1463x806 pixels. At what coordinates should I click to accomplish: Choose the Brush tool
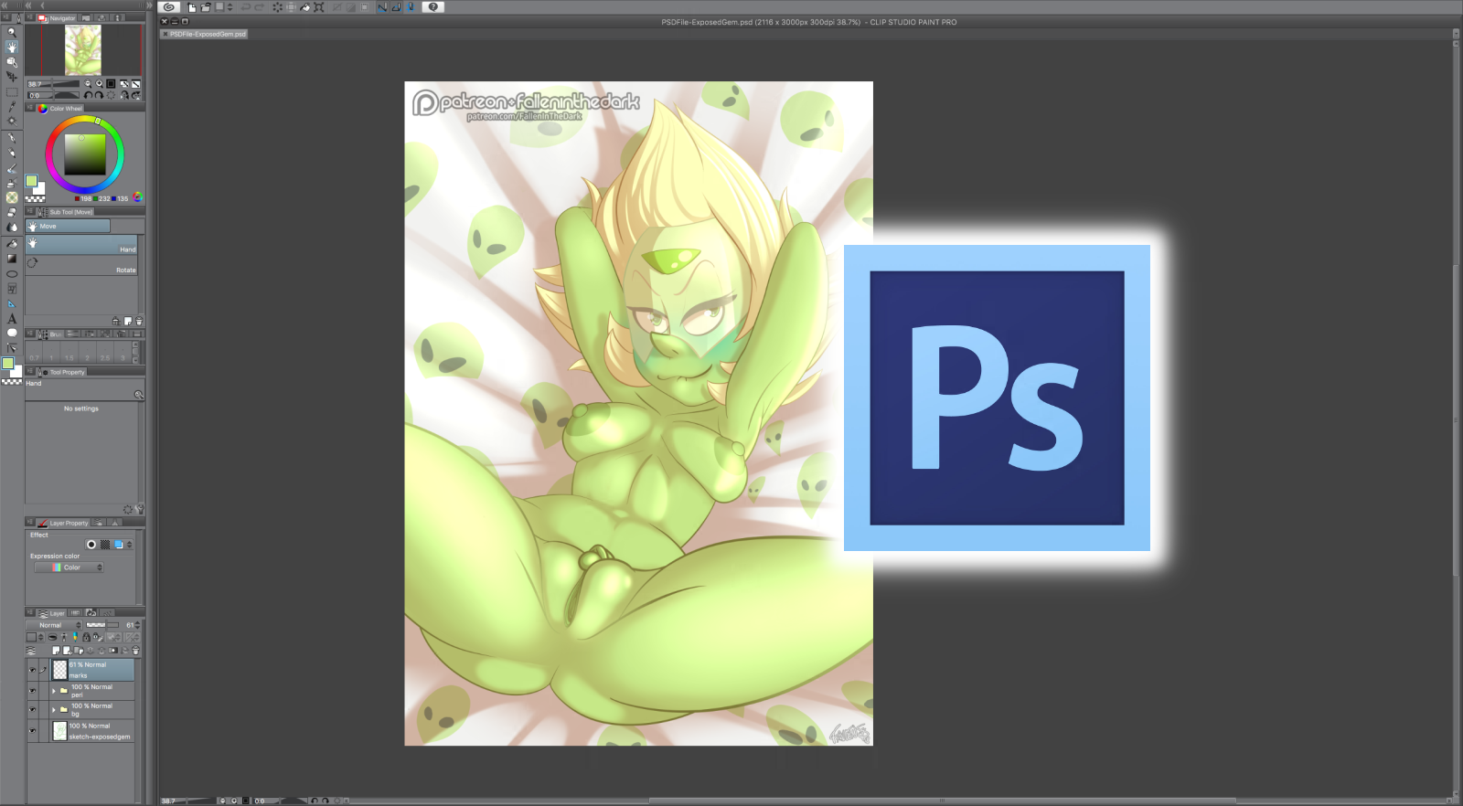coord(12,168)
